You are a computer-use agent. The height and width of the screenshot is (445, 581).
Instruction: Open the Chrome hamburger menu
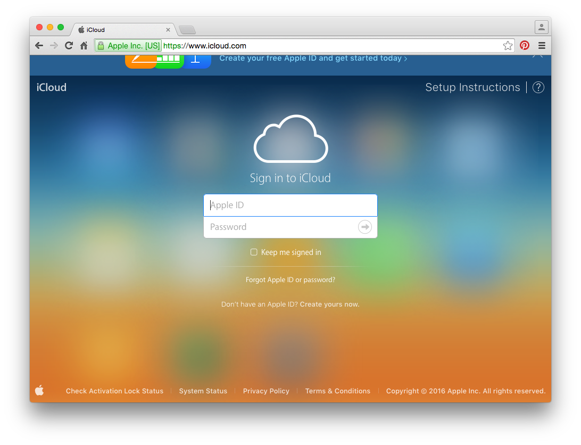pos(542,46)
